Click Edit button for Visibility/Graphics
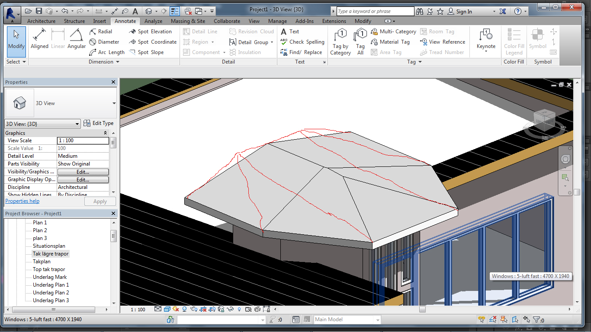591x332 pixels. pyautogui.click(x=83, y=172)
